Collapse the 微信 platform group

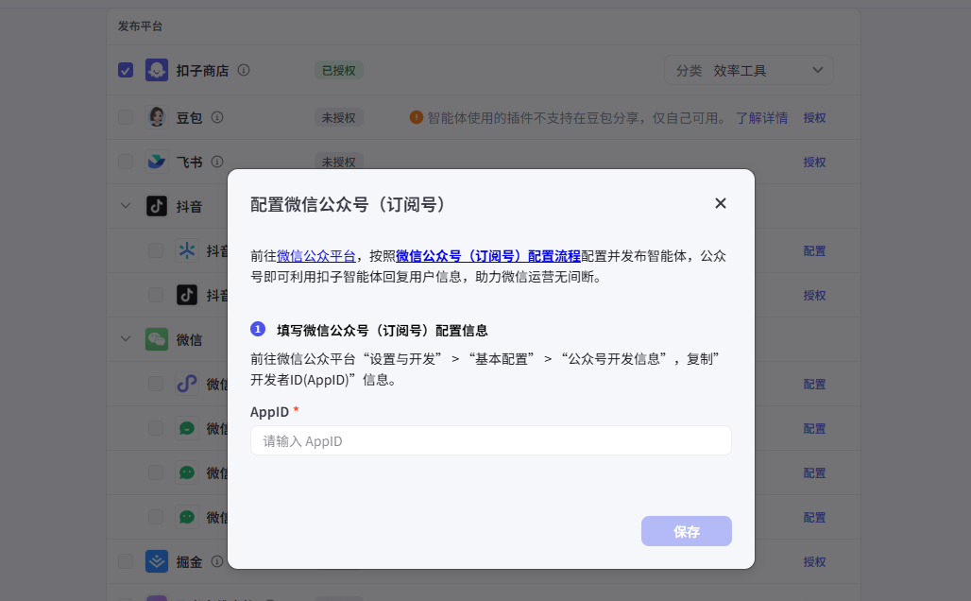[126, 339]
